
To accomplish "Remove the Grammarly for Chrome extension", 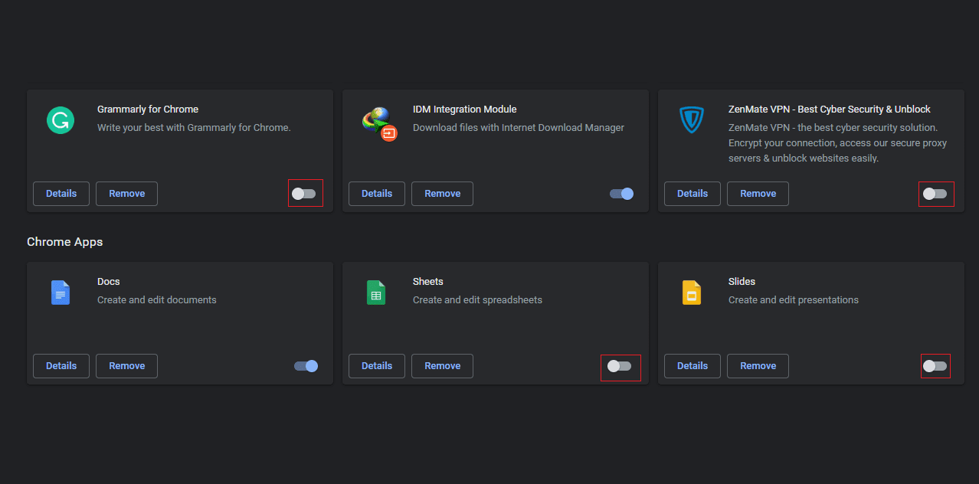I will click(x=126, y=194).
